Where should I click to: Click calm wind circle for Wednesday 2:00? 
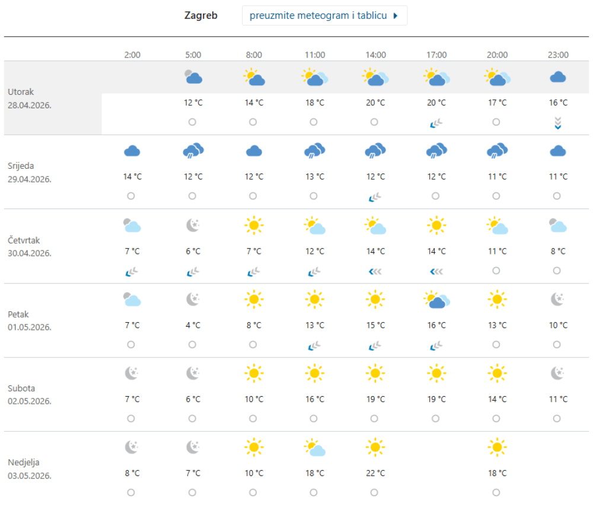131,196
